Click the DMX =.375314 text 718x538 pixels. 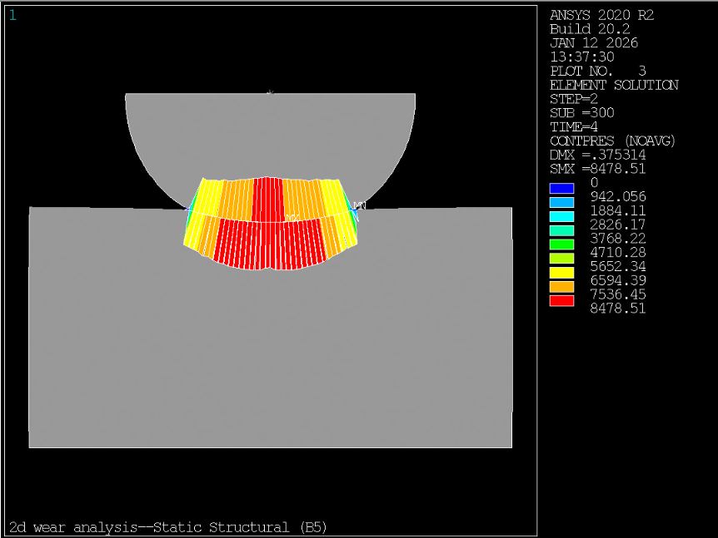tap(597, 155)
